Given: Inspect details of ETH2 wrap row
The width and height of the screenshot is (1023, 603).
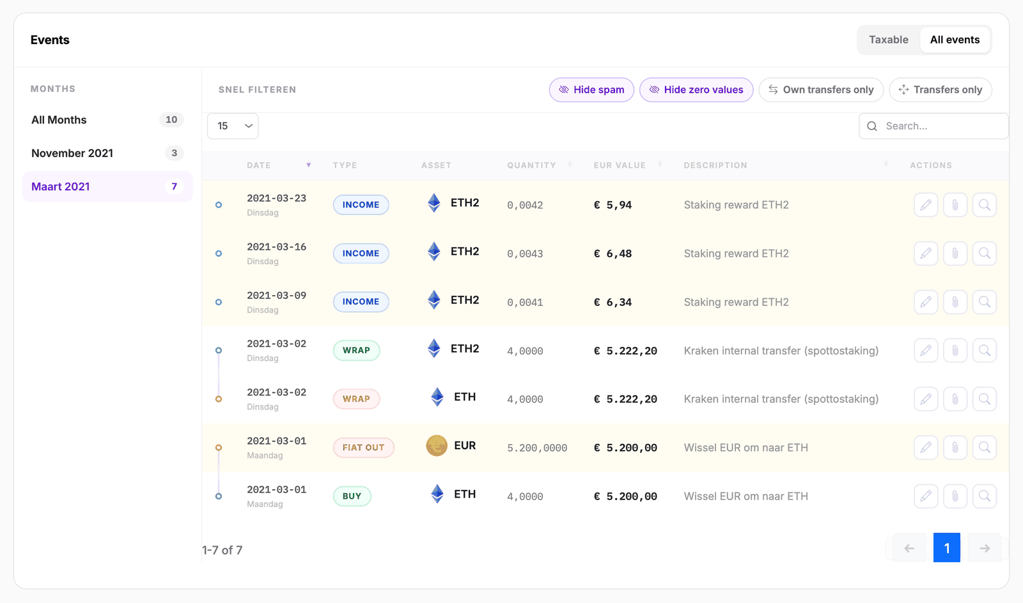Looking at the screenshot, I should (985, 351).
